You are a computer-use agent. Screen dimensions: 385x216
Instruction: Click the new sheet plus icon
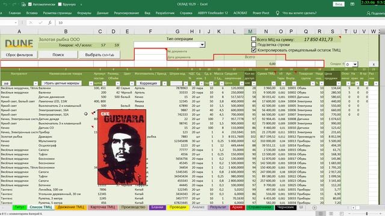[315, 208]
